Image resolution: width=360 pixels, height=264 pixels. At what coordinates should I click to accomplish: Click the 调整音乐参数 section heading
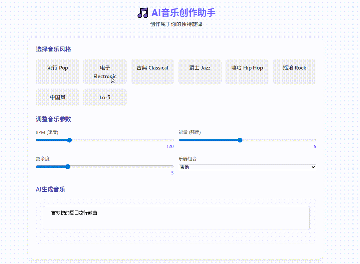point(53,119)
